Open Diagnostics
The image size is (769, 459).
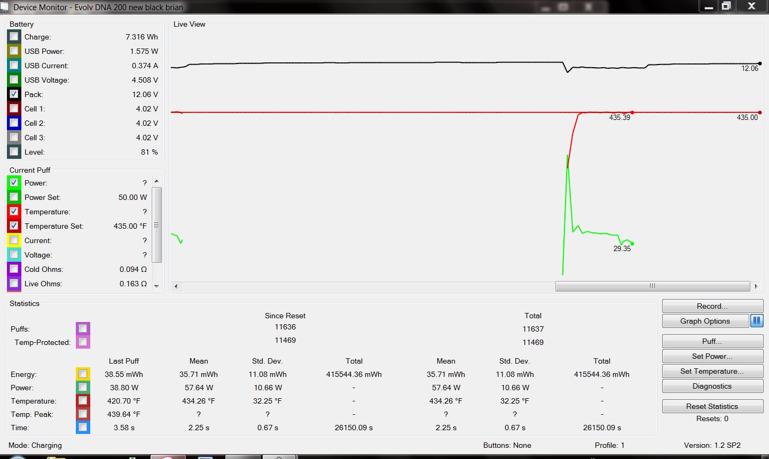712,386
